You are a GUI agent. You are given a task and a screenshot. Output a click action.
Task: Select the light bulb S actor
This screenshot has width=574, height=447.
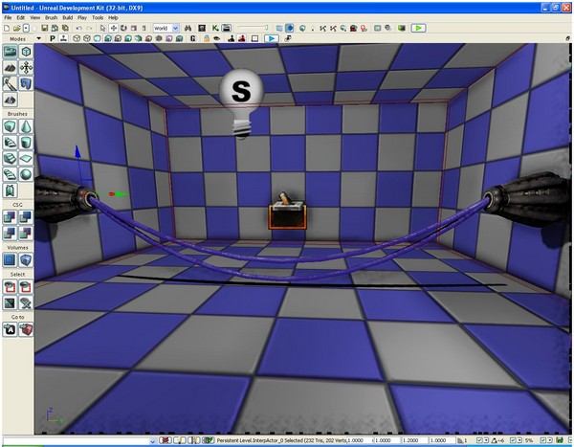point(241,103)
